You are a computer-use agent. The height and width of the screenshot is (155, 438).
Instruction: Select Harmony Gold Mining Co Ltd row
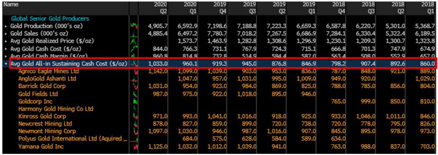tap(56, 109)
